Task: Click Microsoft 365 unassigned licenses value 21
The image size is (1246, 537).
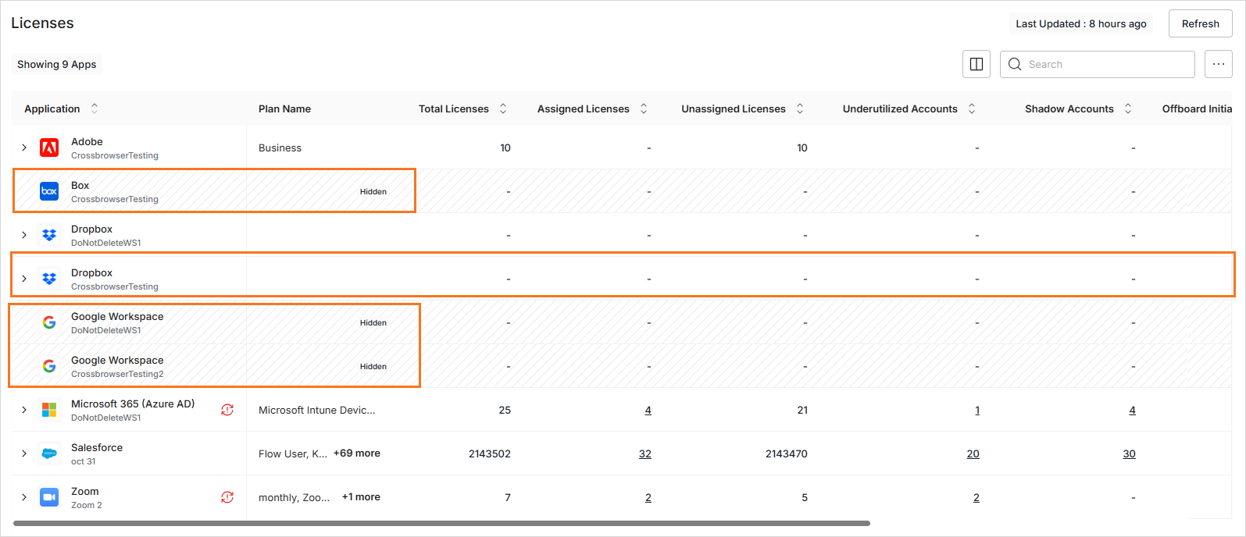Action: click(x=802, y=410)
